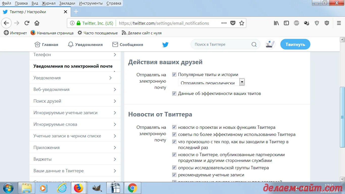Close the Твиттер / Настройки tab
The image size is (345, 194).
coord(65,12)
